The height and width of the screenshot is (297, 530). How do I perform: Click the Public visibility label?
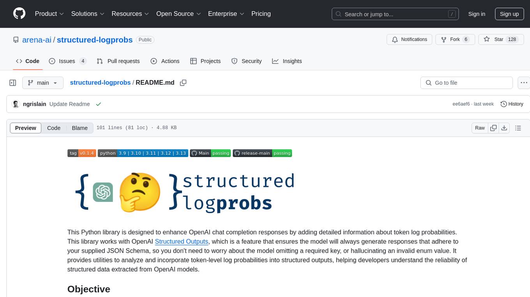[x=145, y=40]
